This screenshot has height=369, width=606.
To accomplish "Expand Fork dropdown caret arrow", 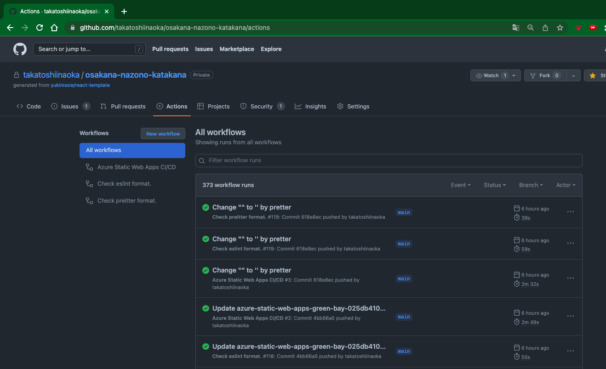I will (x=573, y=75).
